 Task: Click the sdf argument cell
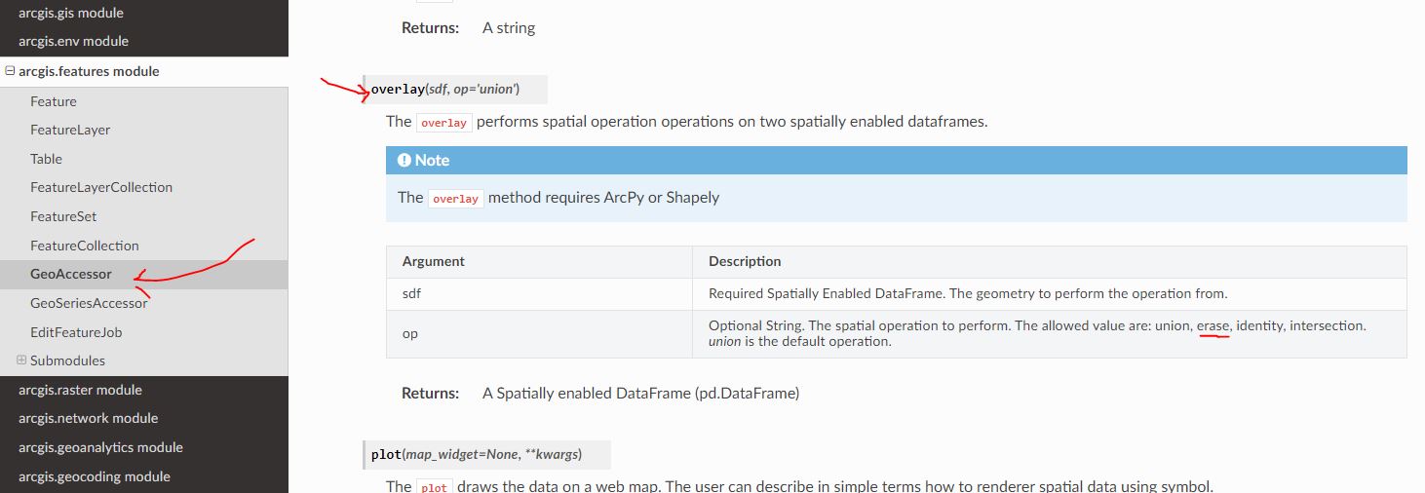click(539, 293)
